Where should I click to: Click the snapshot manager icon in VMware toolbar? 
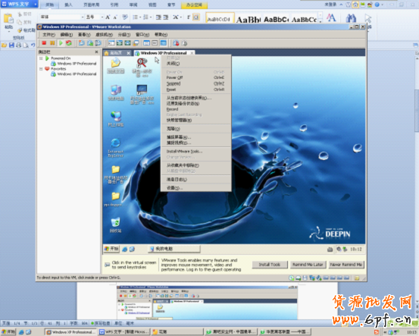tap(98, 42)
